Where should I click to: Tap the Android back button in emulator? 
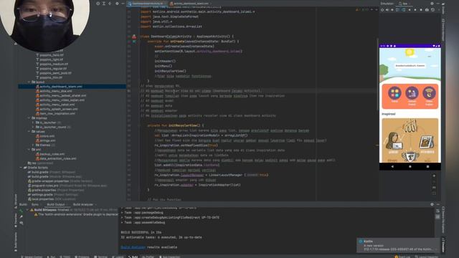click(392, 166)
